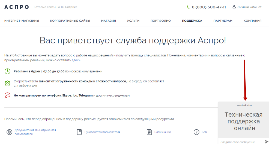
Task: Follow the 'здесь' link
Action: pyautogui.click(x=76, y=60)
